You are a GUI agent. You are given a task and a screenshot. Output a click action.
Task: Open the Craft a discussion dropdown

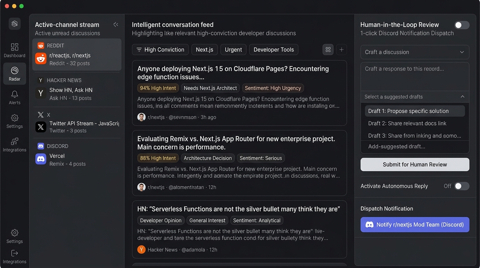[415, 52]
